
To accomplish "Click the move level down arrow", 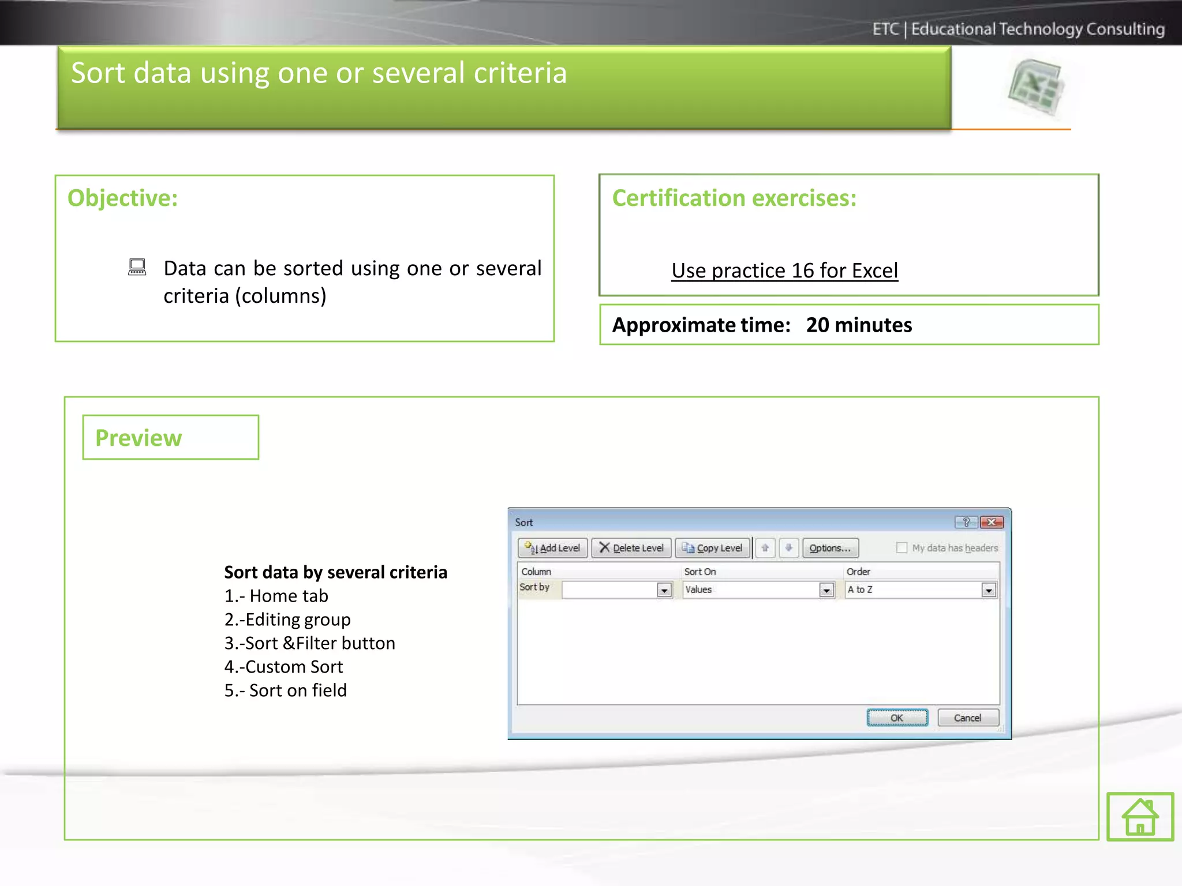I will [788, 548].
